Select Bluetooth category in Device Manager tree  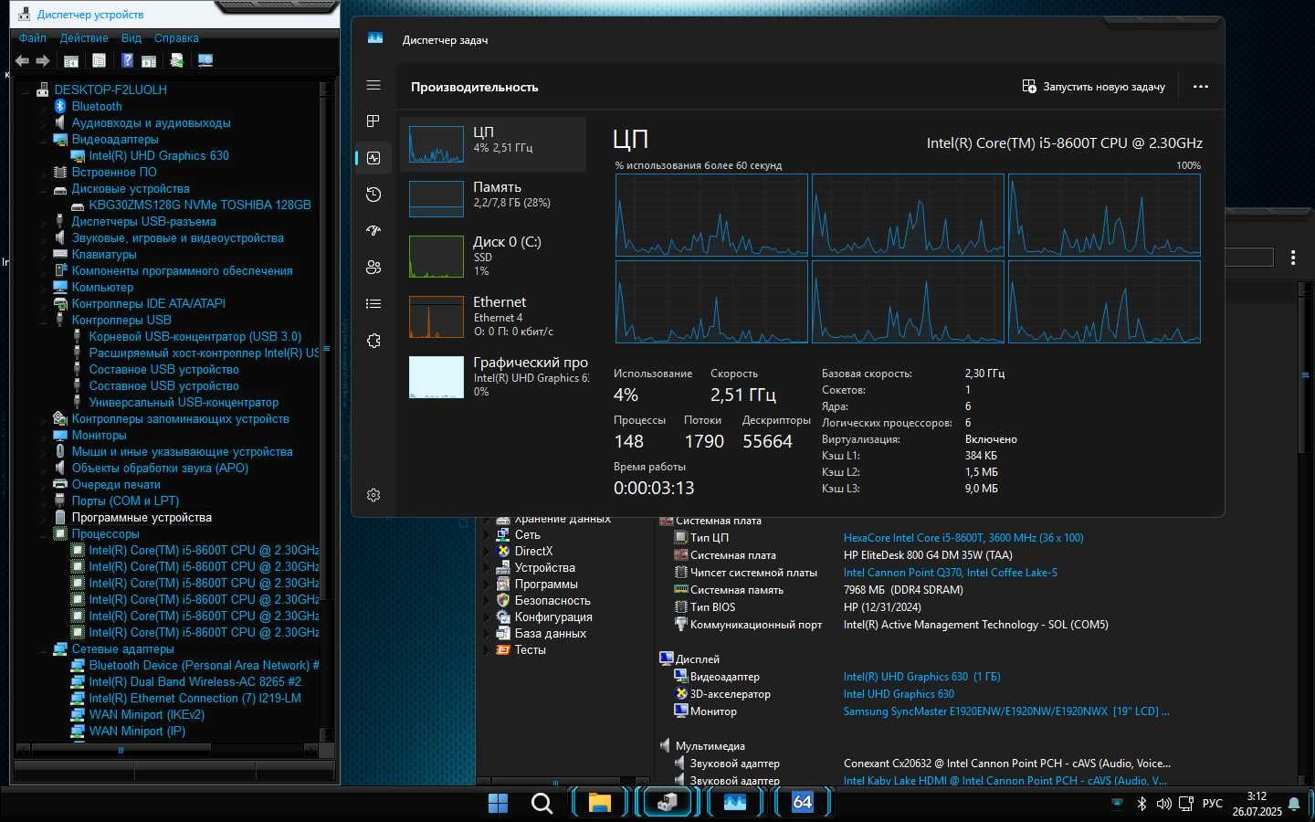pyautogui.click(x=97, y=107)
